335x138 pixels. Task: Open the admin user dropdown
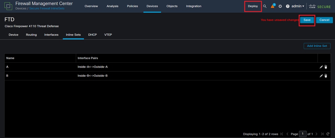coord(298,6)
